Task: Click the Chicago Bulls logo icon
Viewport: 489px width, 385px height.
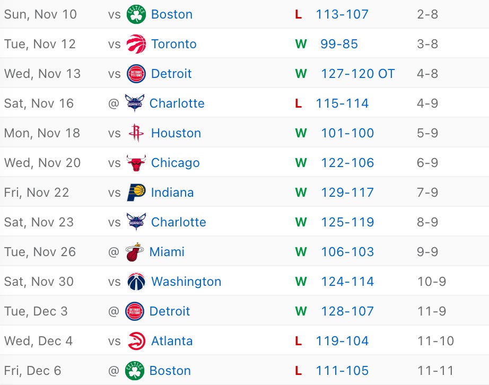Action: coord(136,163)
